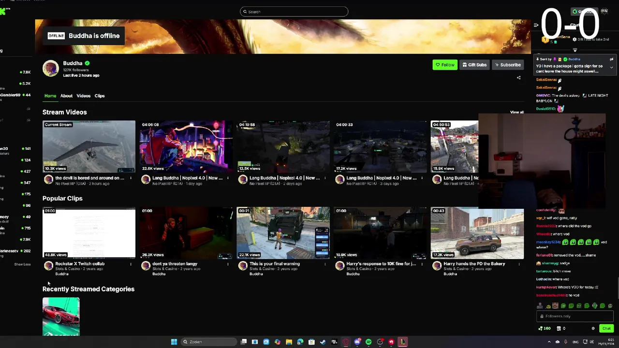Open Discord from the taskbar

357,342
